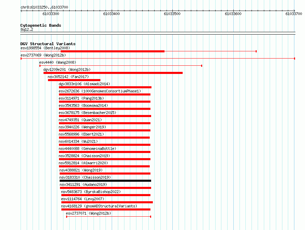Open esv2737071 (Wong2012b) label
The height and width of the screenshot is (230, 305).
tap(88, 213)
